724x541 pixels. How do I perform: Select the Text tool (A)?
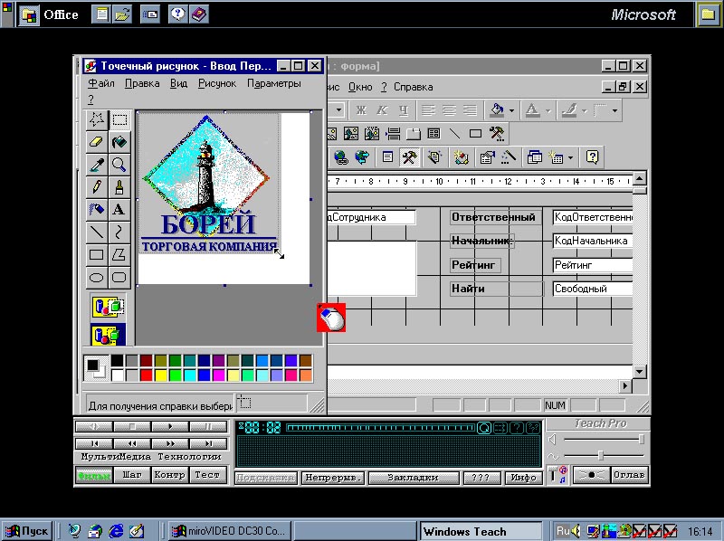tap(119, 210)
